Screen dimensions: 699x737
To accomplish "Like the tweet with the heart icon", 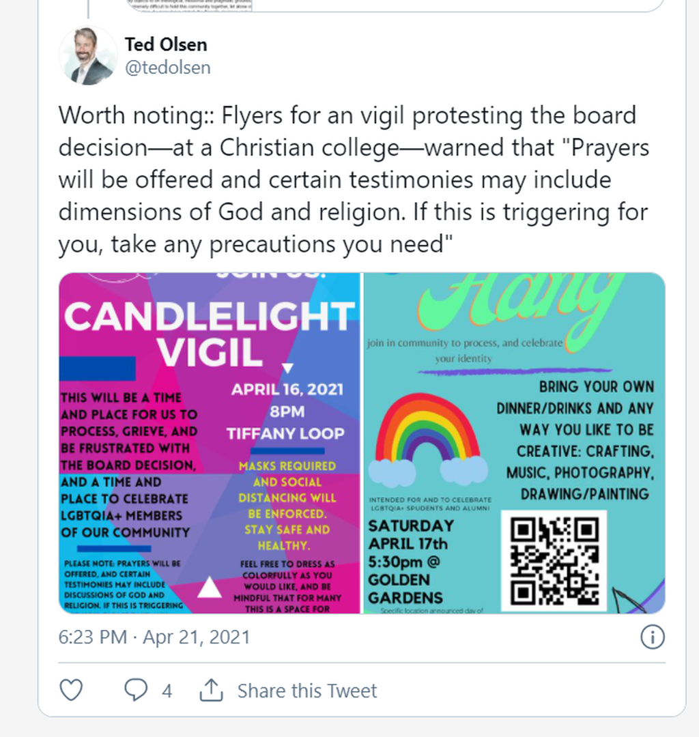I will pyautogui.click(x=71, y=691).
